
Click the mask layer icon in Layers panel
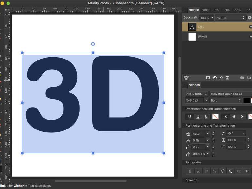pos(208,77)
